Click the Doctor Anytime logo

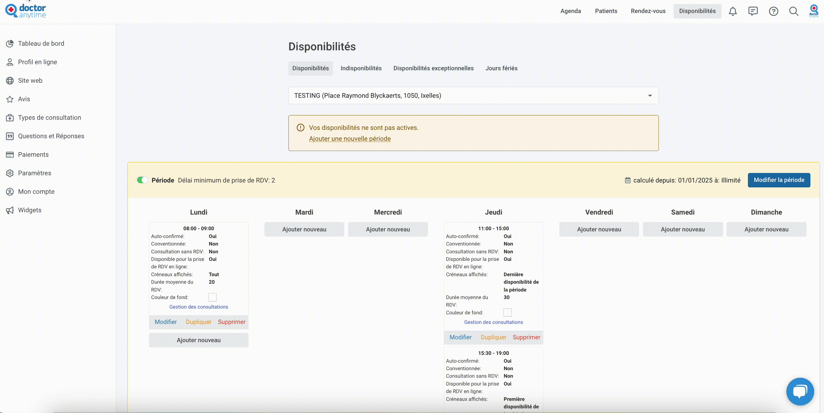click(x=25, y=11)
